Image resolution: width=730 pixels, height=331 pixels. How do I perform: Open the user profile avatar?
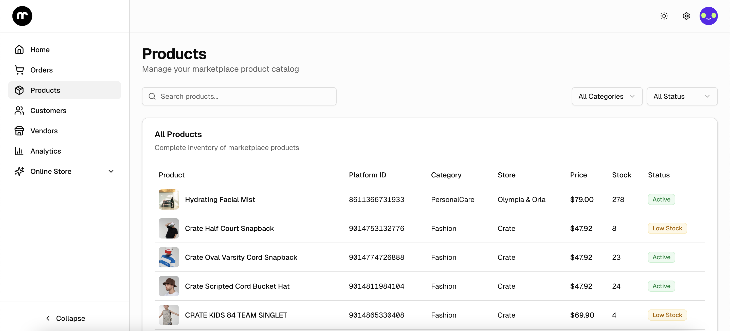pos(708,16)
